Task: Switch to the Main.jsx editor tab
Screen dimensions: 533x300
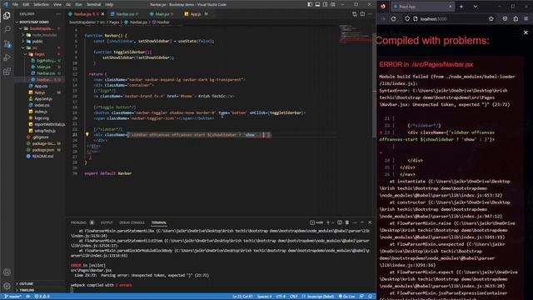Action: tap(162, 14)
